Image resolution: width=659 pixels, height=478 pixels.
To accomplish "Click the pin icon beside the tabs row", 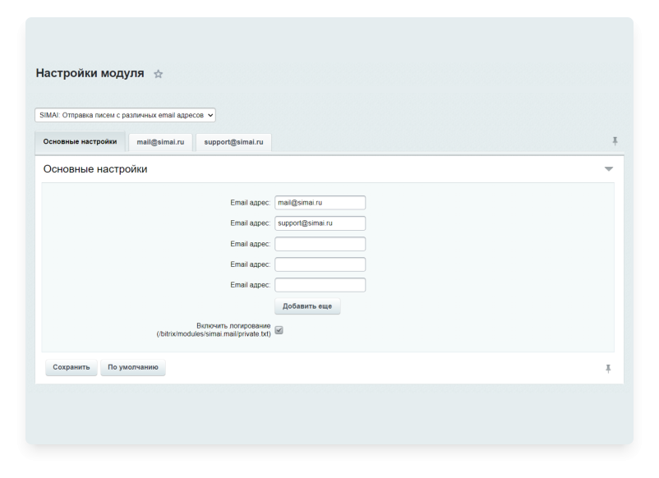I will pyautogui.click(x=615, y=141).
